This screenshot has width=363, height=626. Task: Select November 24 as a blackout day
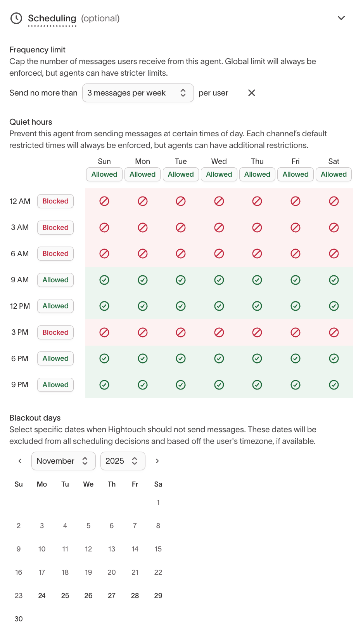click(41, 595)
